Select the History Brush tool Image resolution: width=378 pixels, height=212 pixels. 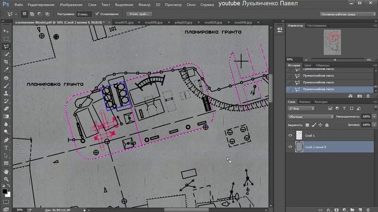click(x=6, y=101)
